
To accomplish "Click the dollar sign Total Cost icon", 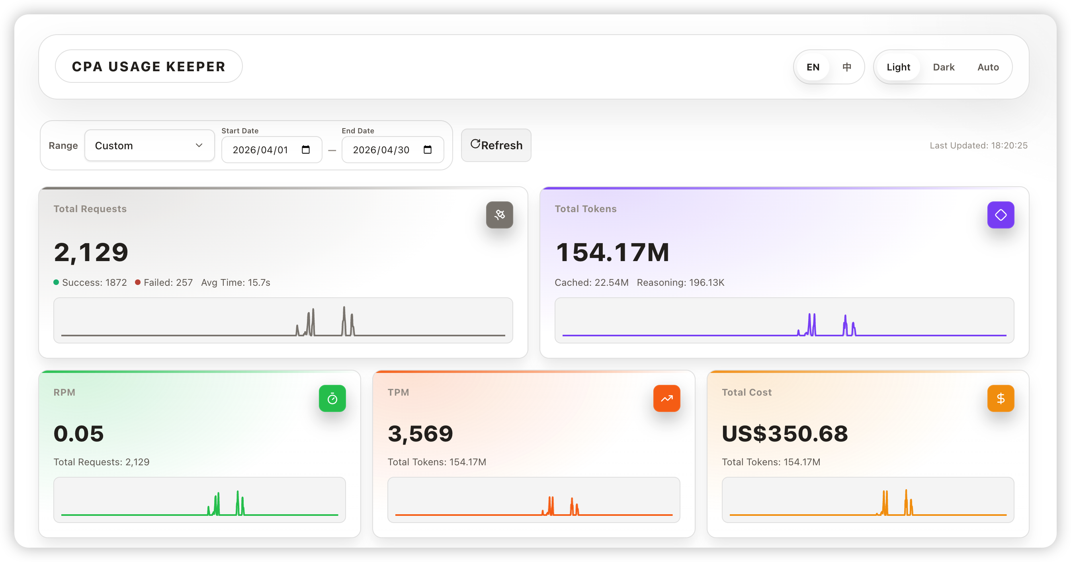I will click(1000, 399).
